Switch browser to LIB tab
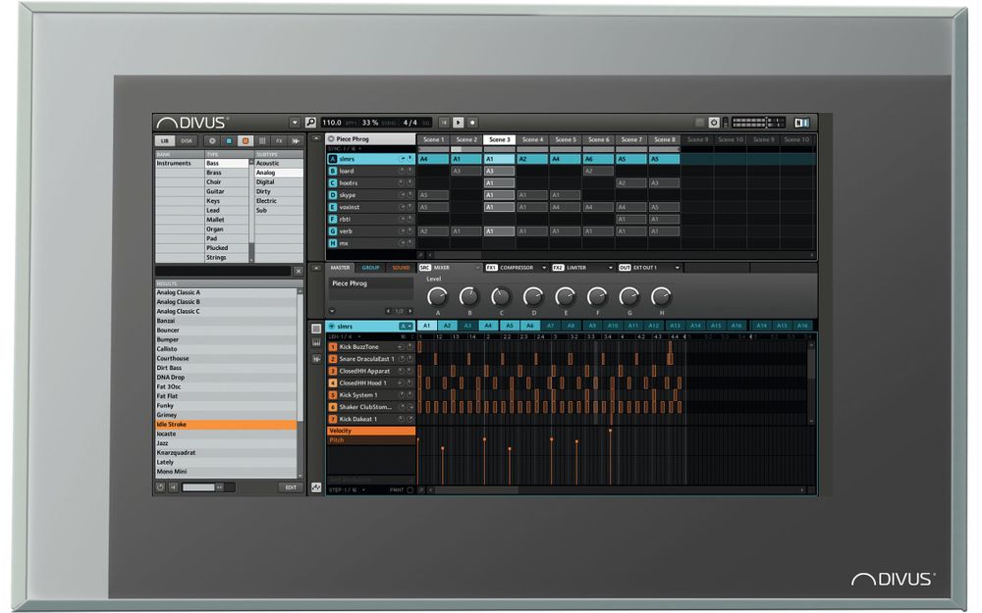The width and height of the screenshot is (982, 613). [x=165, y=140]
